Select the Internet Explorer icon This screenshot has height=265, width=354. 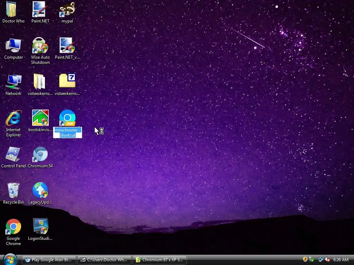(13, 118)
